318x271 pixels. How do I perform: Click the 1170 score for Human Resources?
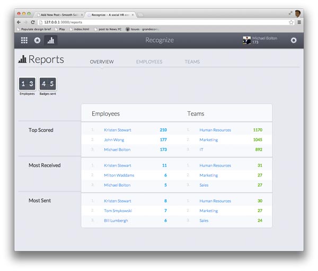pyautogui.click(x=258, y=130)
